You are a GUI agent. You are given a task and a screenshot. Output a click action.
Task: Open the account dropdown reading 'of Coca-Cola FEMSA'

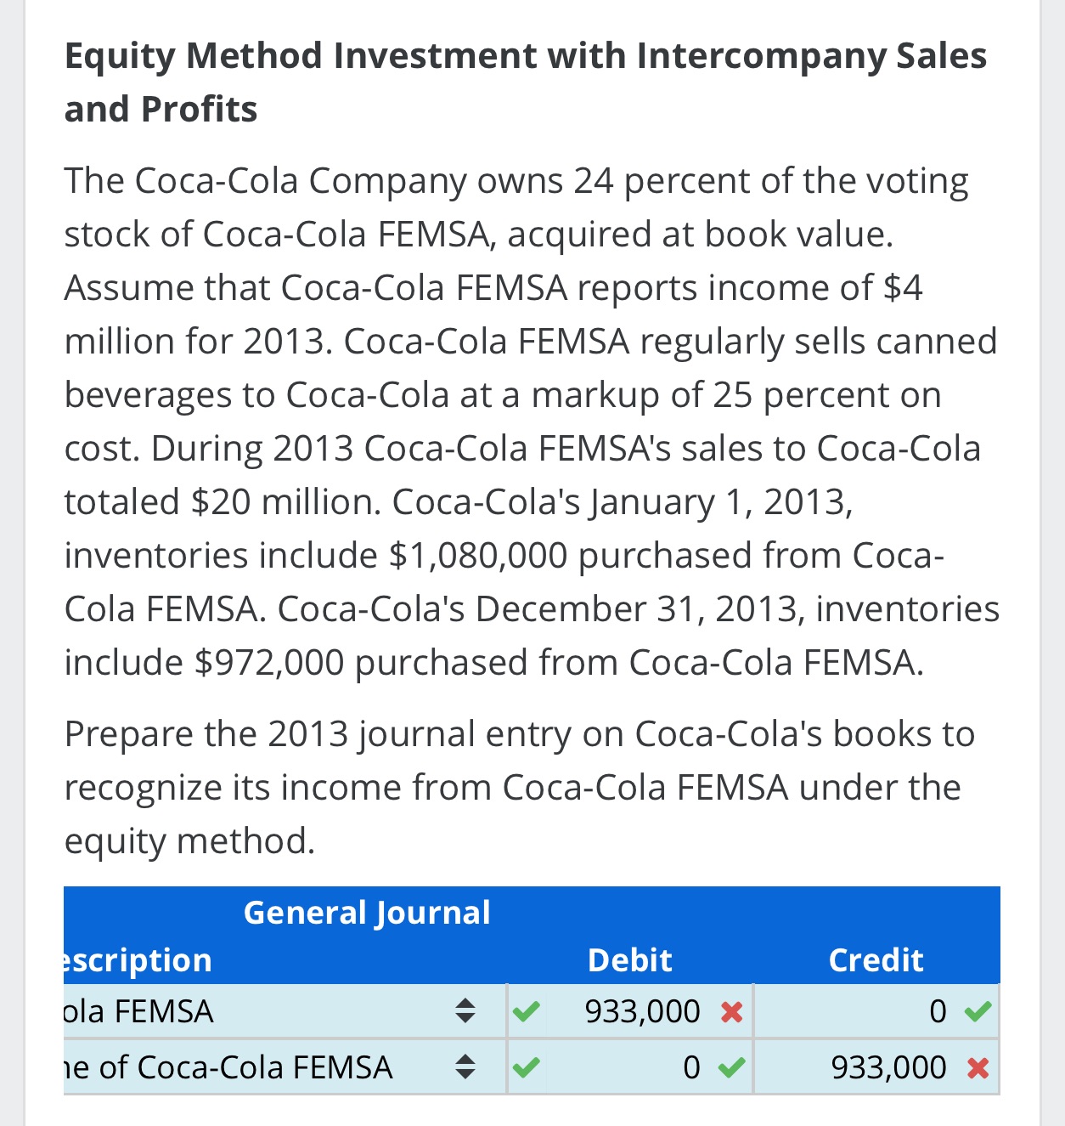255,1067
